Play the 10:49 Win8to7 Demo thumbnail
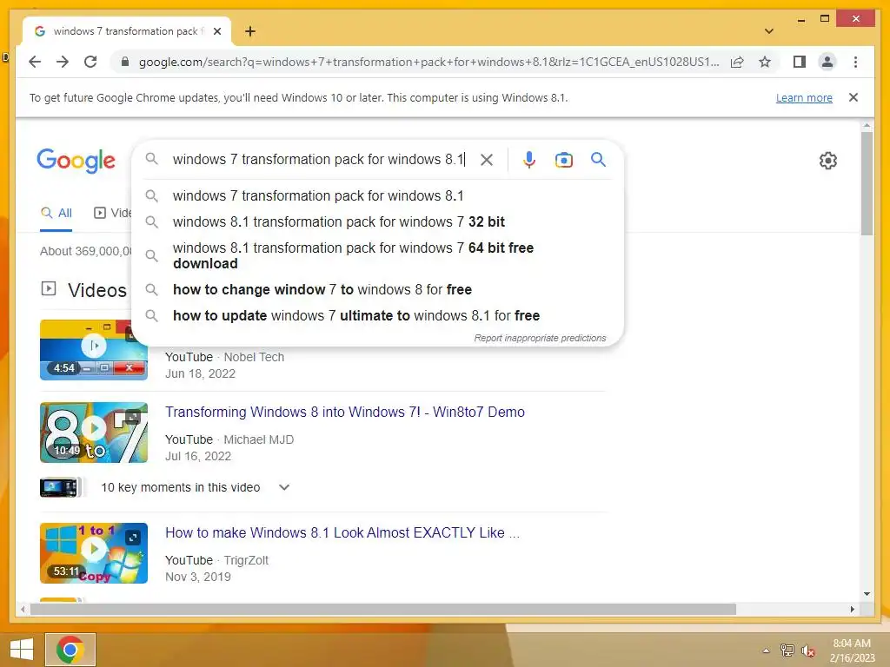The image size is (890, 667). (94, 433)
